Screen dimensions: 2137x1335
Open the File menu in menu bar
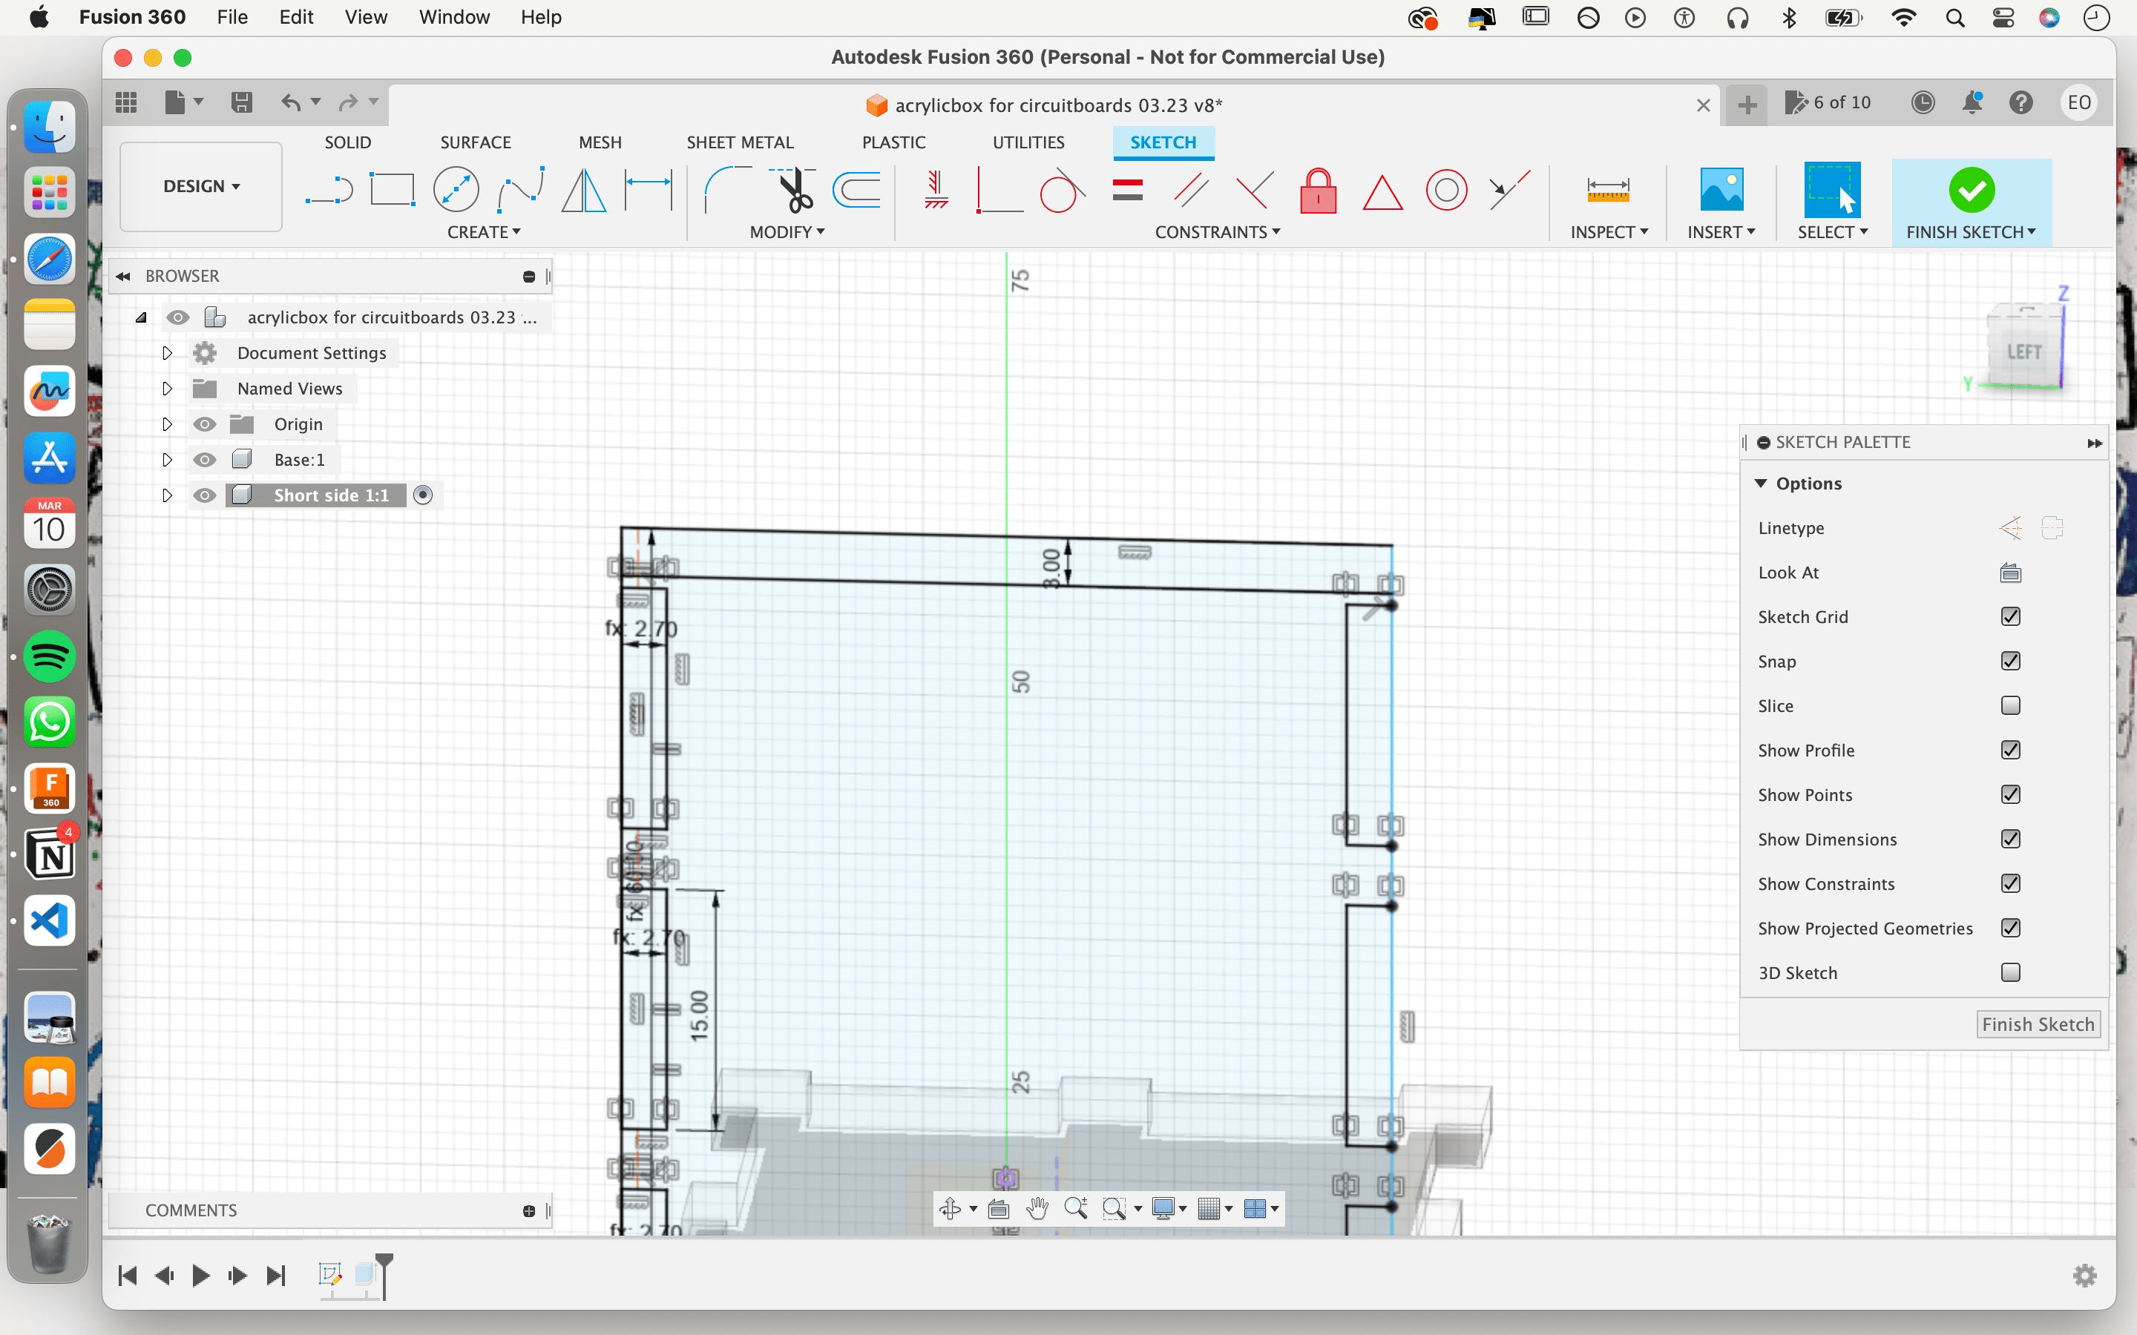[x=232, y=17]
